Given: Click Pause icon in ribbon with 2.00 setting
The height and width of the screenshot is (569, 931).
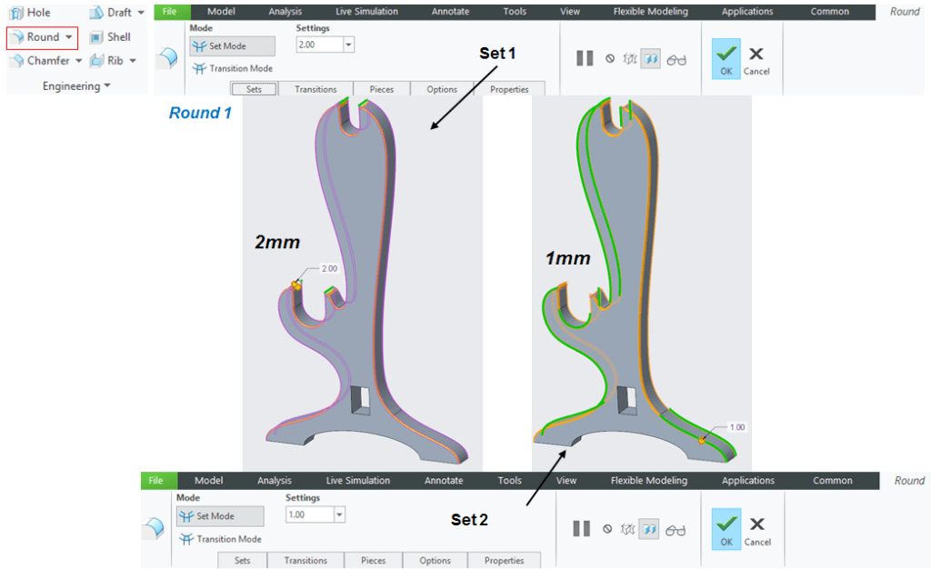Looking at the screenshot, I should 585,58.
